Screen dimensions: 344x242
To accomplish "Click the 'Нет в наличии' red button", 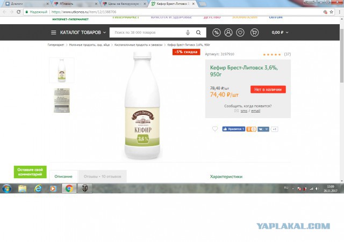I will (x=268, y=90).
